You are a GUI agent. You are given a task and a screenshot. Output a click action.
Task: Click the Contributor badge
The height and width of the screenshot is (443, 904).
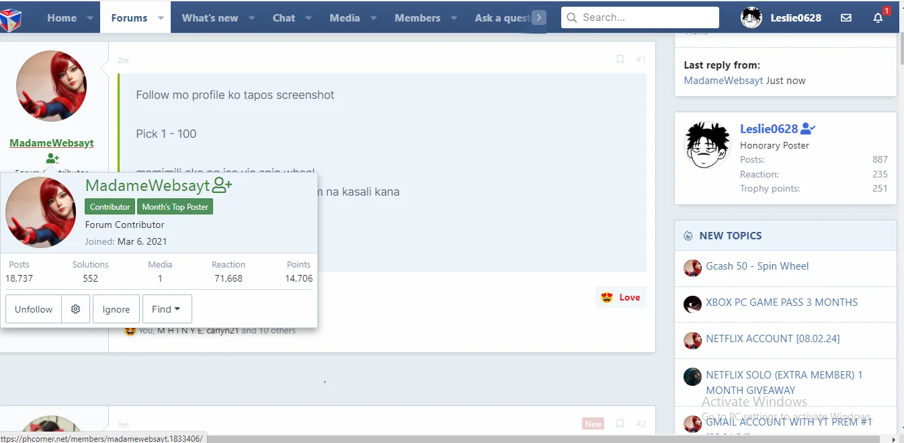tap(110, 207)
